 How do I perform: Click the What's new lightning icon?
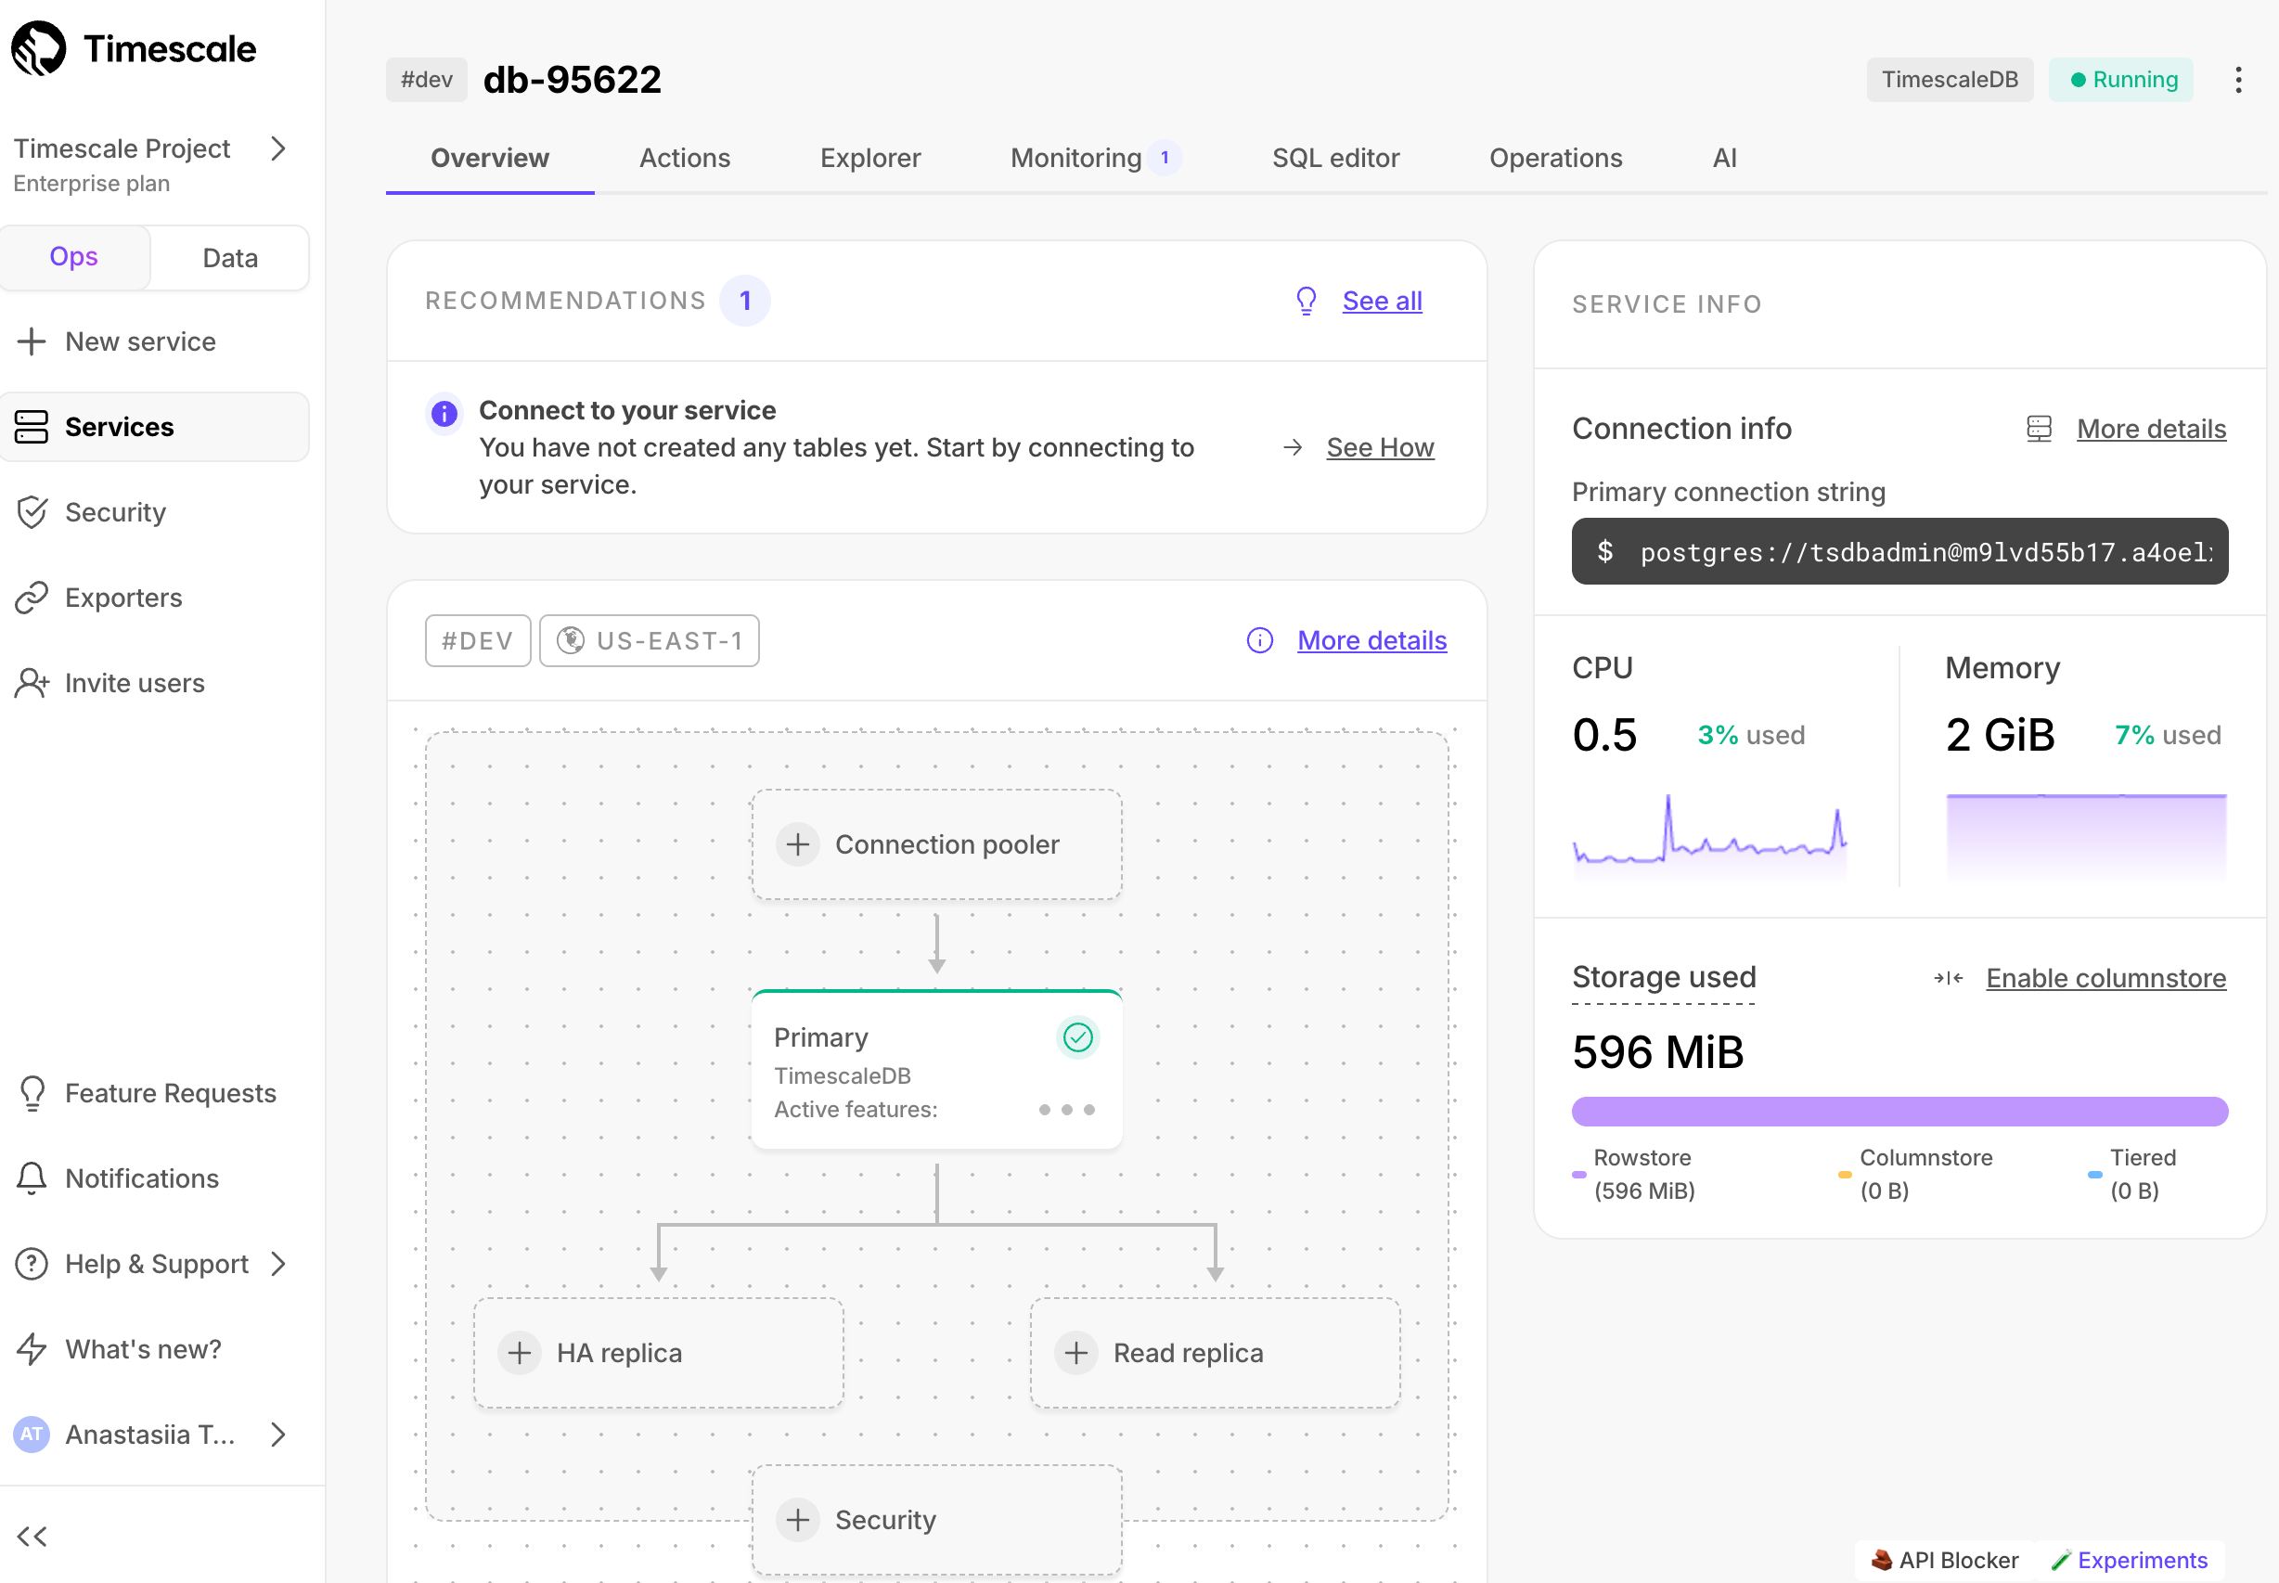(32, 1349)
